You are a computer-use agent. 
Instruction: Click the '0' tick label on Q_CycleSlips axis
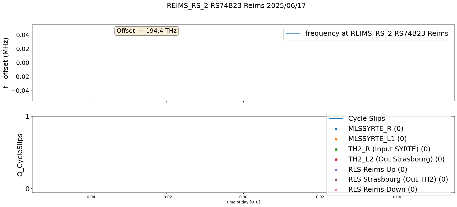click(27, 189)
